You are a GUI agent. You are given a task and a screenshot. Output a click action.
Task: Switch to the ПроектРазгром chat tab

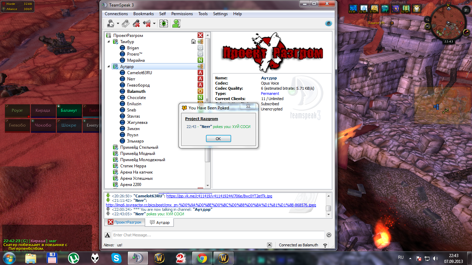[124, 223]
